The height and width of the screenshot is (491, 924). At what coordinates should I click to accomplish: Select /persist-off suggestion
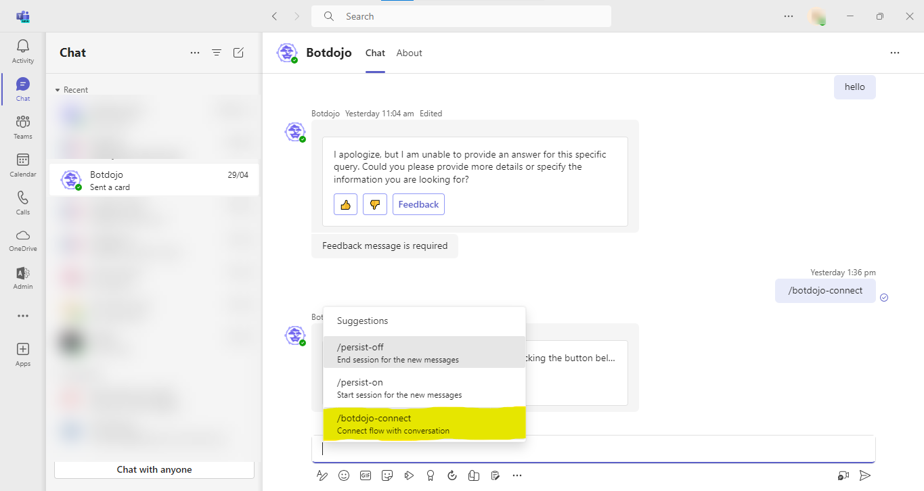(x=424, y=352)
